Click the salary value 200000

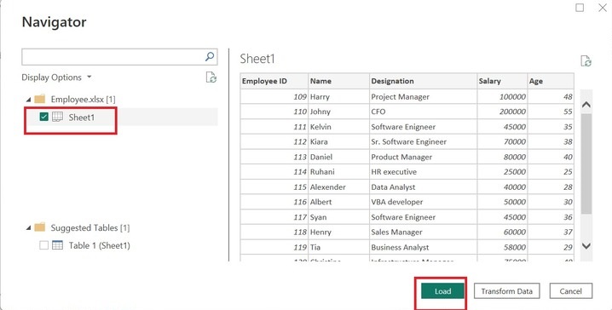[502, 112]
